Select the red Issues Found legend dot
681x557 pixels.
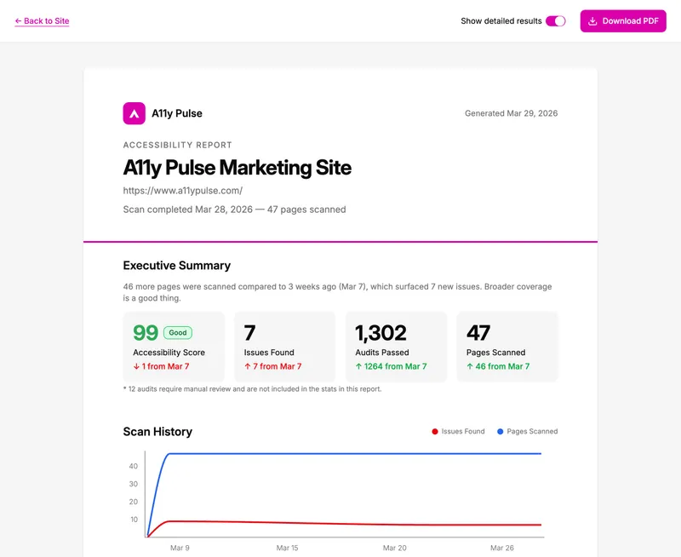(435, 431)
